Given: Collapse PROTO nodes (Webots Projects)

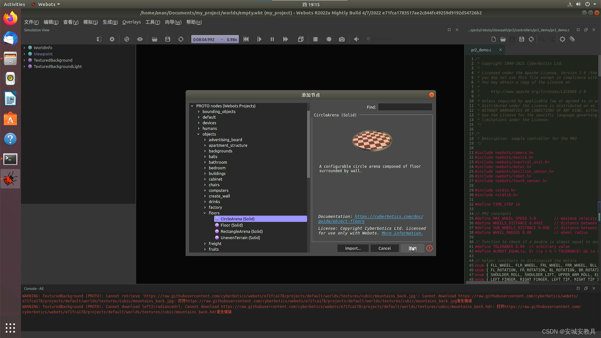Looking at the screenshot, I should click(x=192, y=106).
